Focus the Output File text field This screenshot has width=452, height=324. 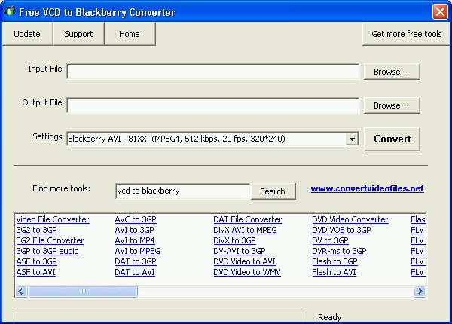(x=213, y=105)
